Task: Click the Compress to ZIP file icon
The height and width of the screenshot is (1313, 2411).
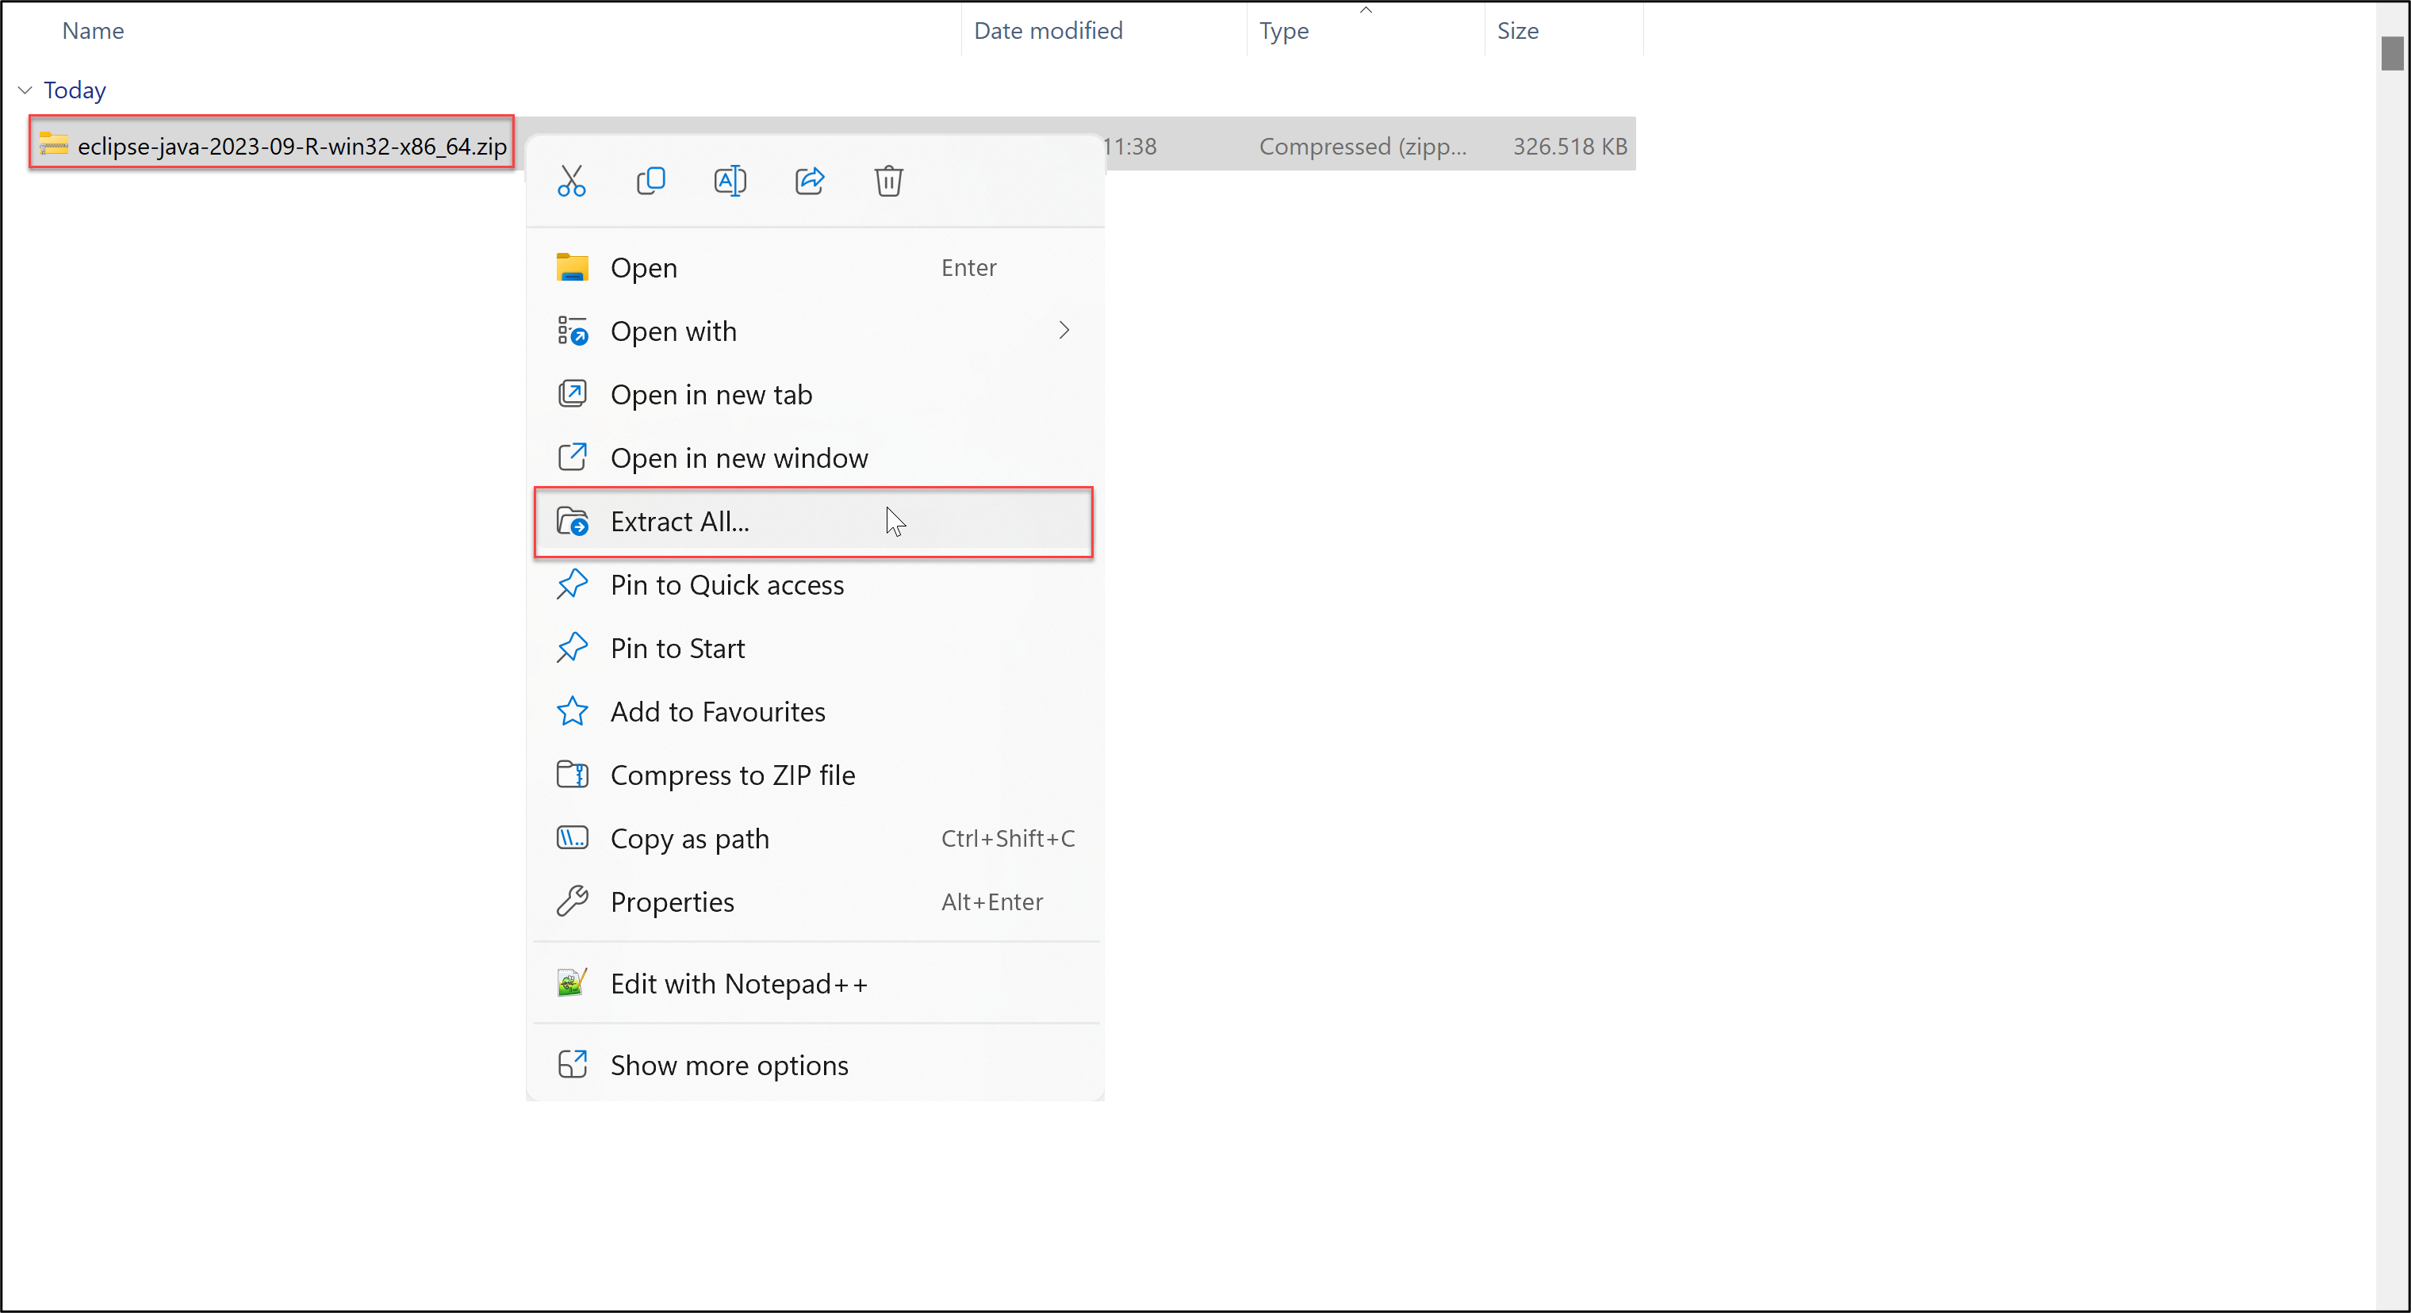Action: (573, 774)
